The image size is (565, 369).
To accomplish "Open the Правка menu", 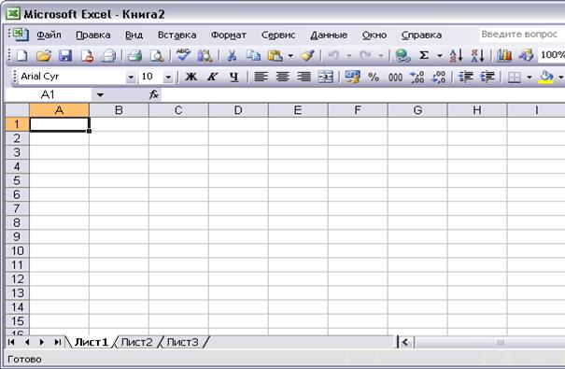I will point(93,35).
